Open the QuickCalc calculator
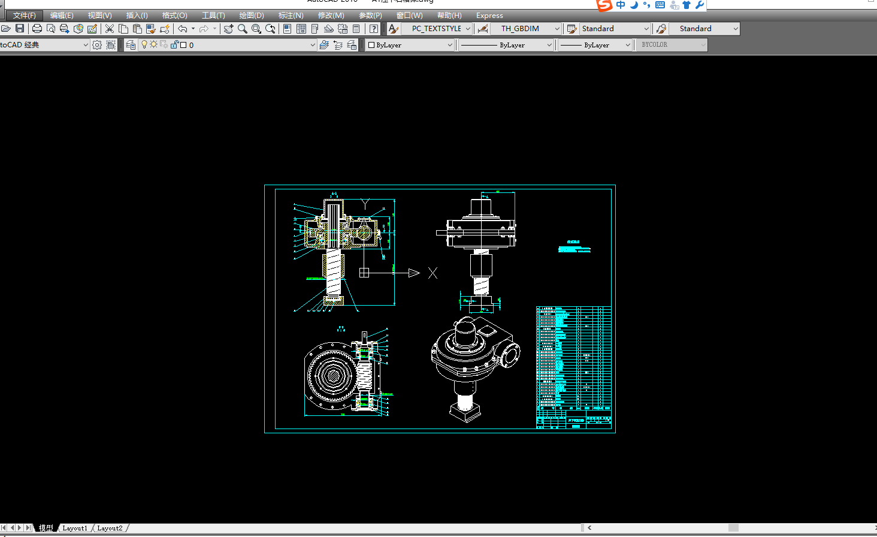 click(x=356, y=29)
